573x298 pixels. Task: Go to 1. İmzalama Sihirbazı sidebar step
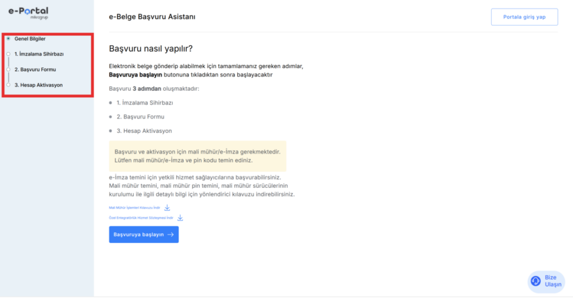pos(39,54)
